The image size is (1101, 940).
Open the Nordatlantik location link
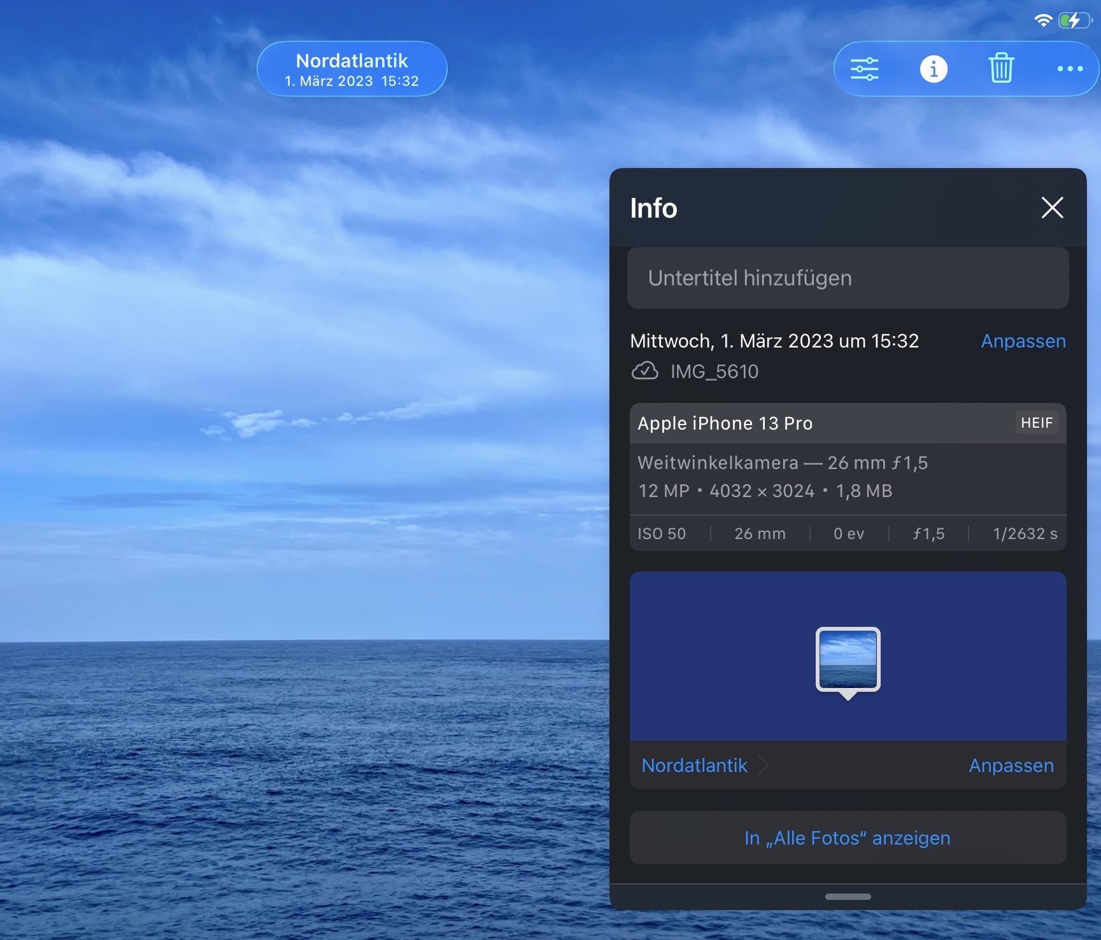[x=694, y=765]
